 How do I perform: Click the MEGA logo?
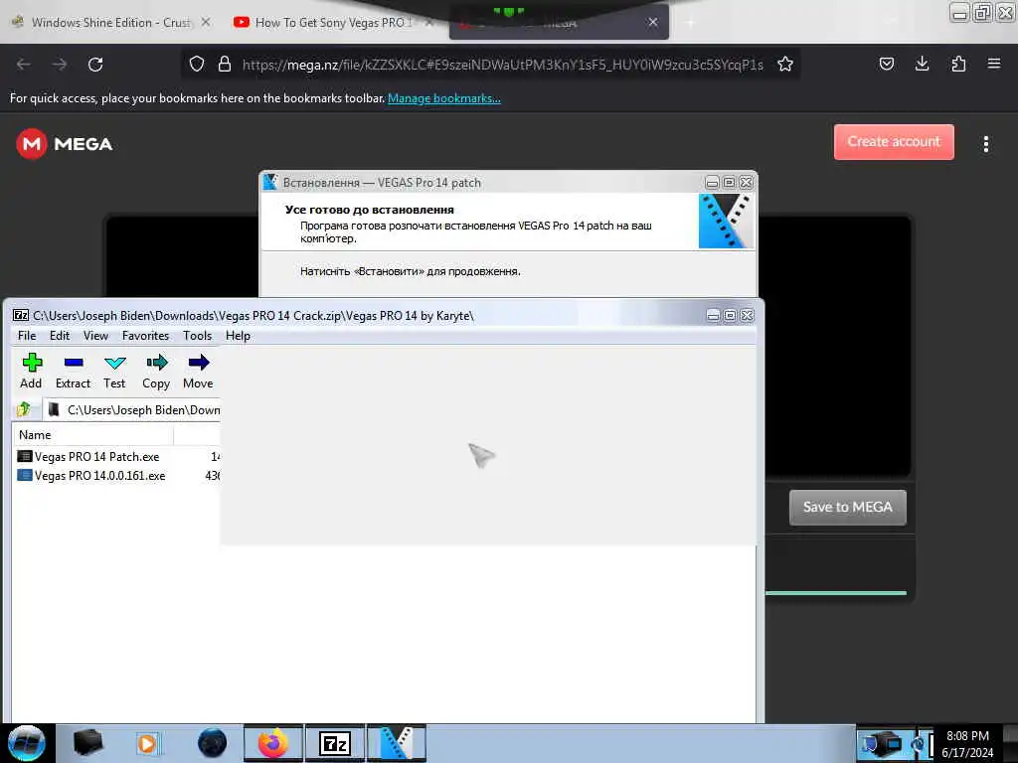pos(65,143)
